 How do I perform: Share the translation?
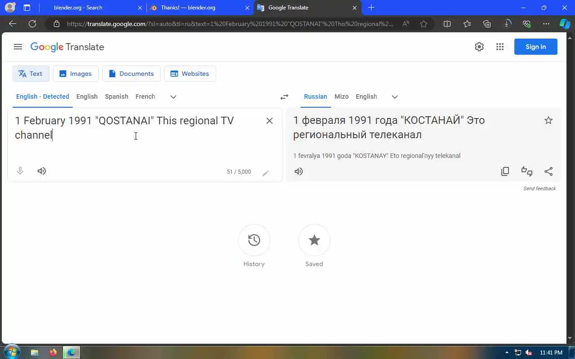[548, 171]
